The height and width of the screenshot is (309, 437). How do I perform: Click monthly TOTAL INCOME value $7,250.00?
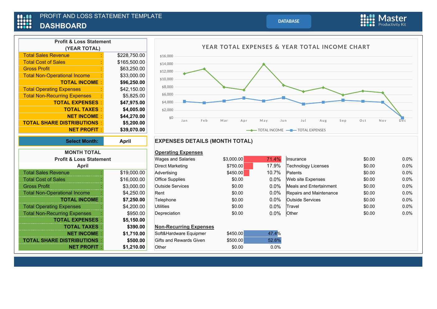pos(134,200)
